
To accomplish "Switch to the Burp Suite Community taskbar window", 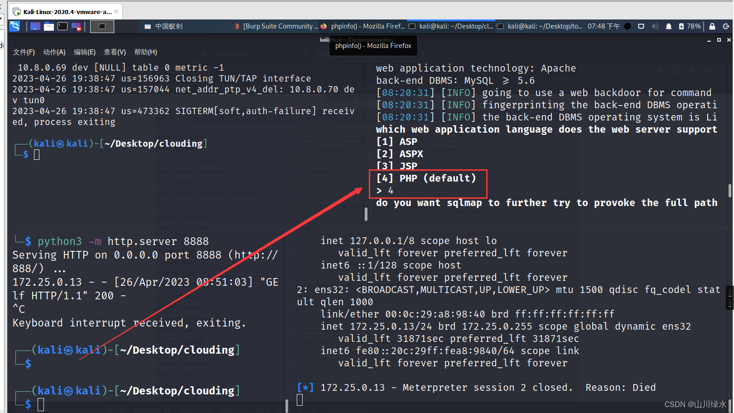I will 275,26.
